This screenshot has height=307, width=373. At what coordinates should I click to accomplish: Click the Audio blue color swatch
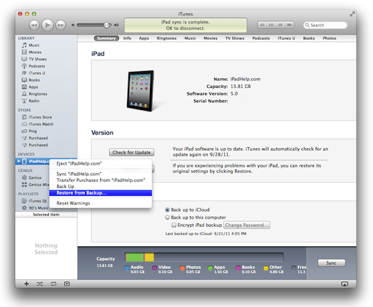[127, 268]
